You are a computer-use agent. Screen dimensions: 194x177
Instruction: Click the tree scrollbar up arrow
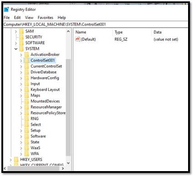[68, 31]
